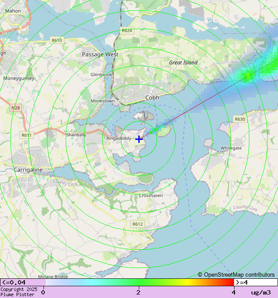Click the Ringaskiddy label
The width and height of the screenshot is (278, 298).
[119, 139]
